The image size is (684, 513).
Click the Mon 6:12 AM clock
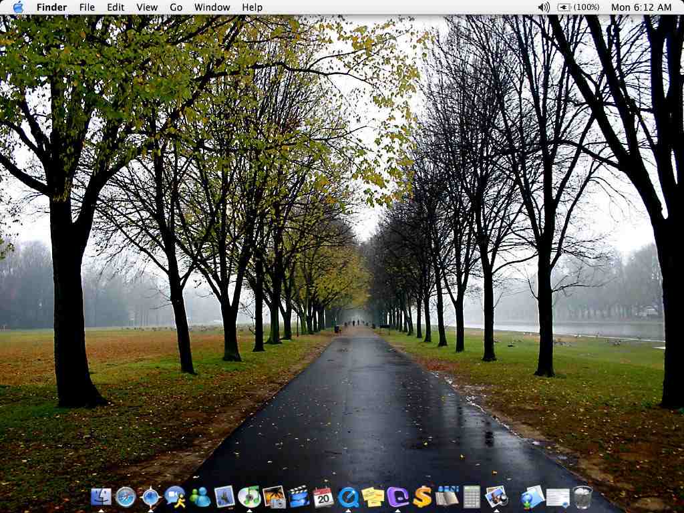tap(641, 7)
